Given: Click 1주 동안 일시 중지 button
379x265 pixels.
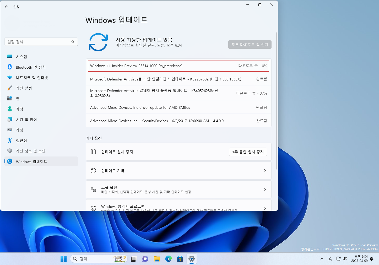Looking at the screenshot, I should coord(248,152).
